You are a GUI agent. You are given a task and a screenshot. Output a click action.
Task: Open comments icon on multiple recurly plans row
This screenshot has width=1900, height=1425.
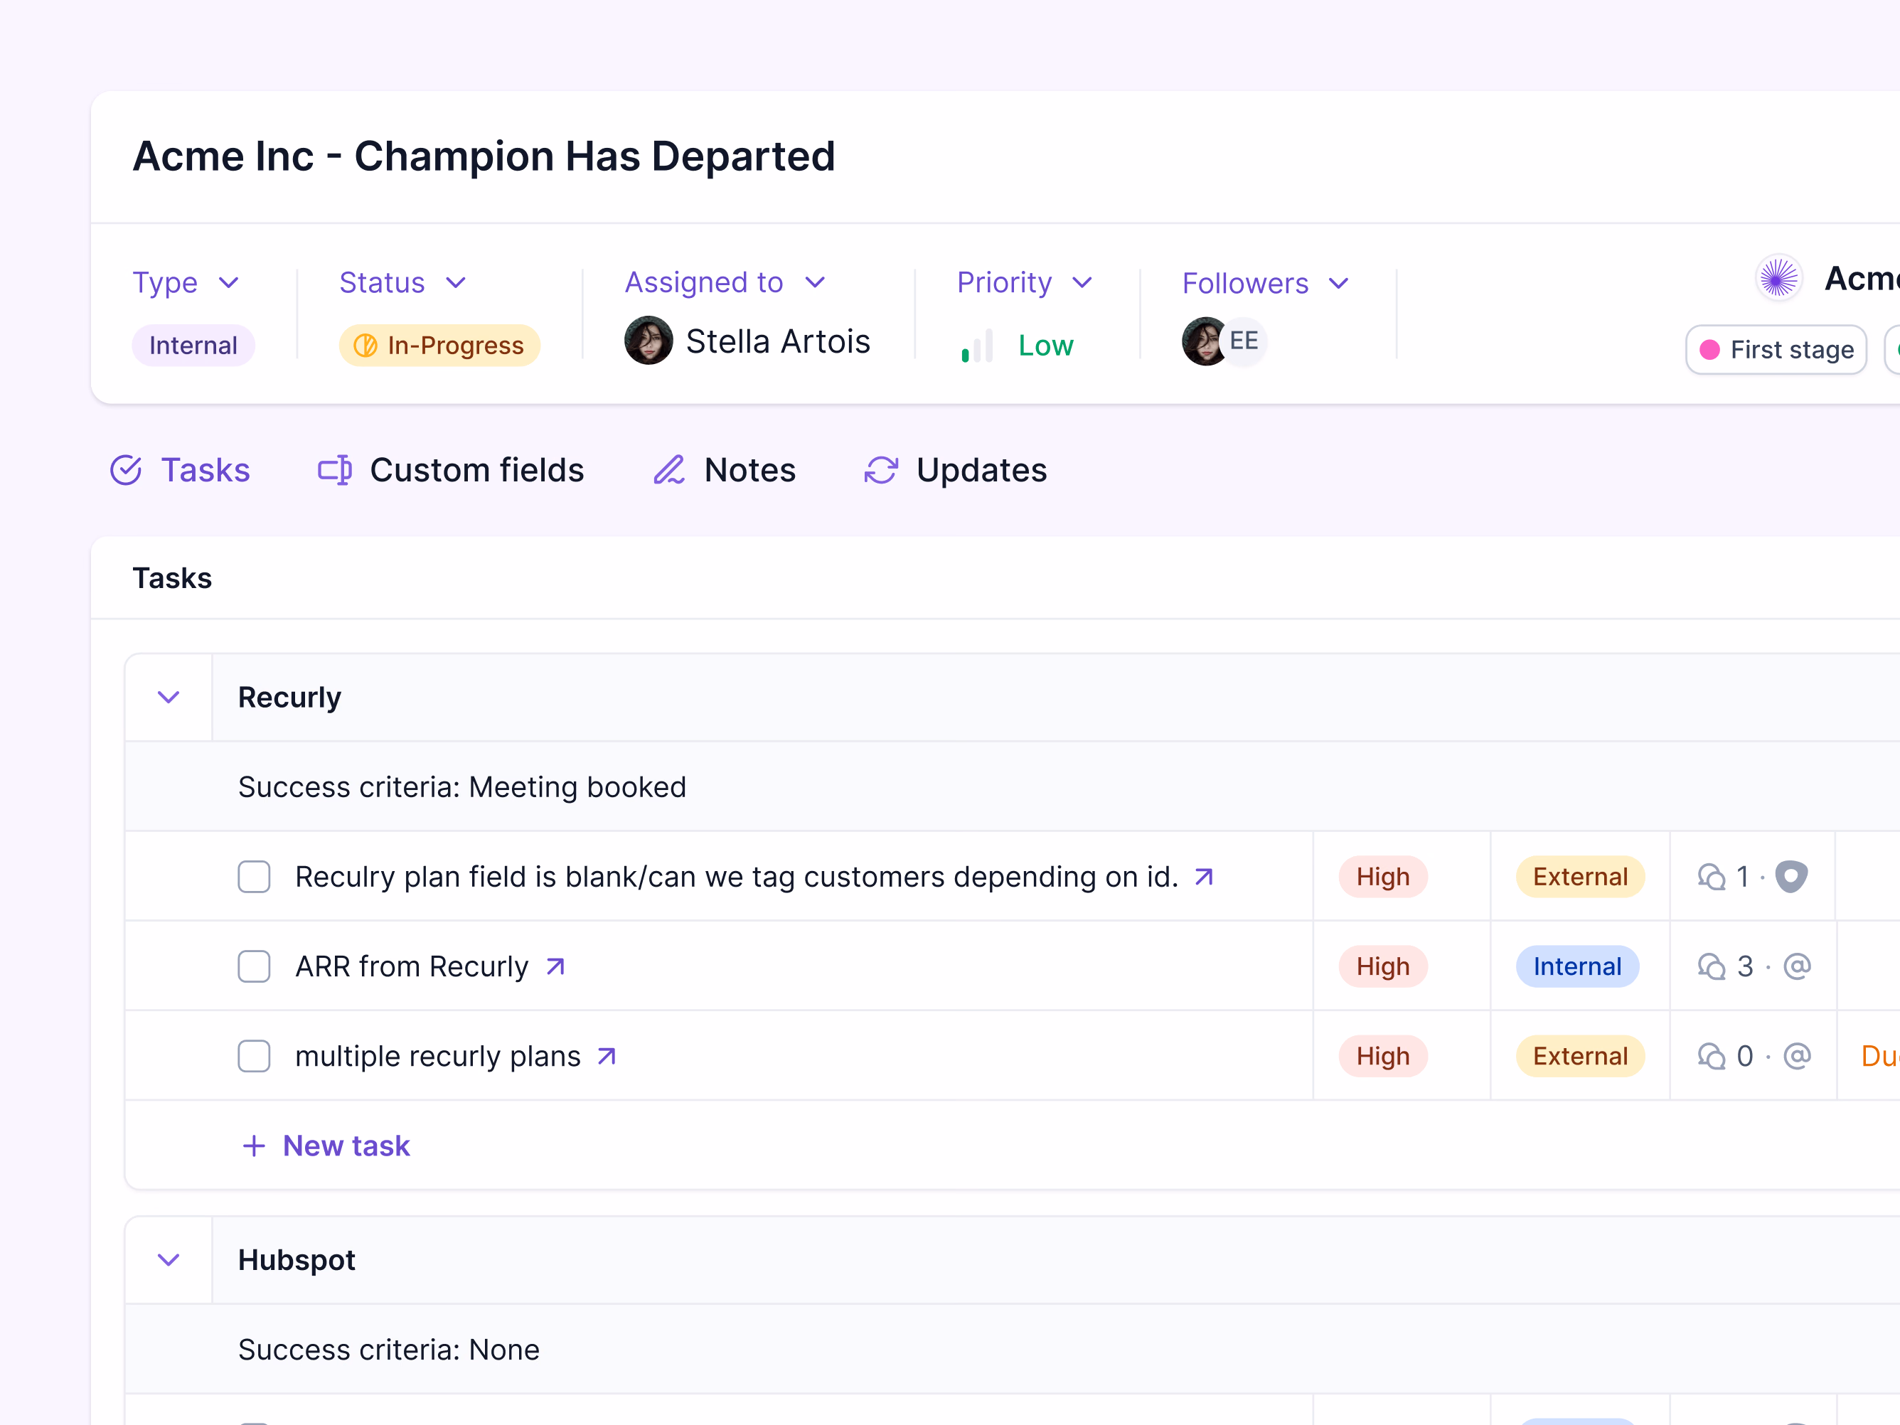[x=1711, y=1056]
